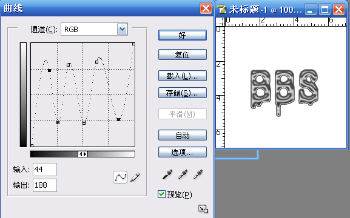Toggle the 预览 preview checkbox
Image resolution: width=350 pixels, height=218 pixels.
161,194
